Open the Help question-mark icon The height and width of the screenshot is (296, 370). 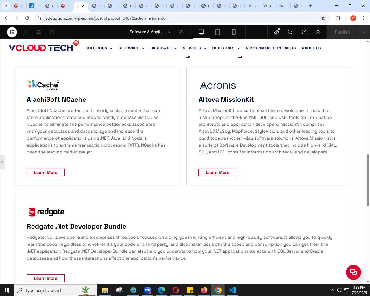[x=304, y=32]
